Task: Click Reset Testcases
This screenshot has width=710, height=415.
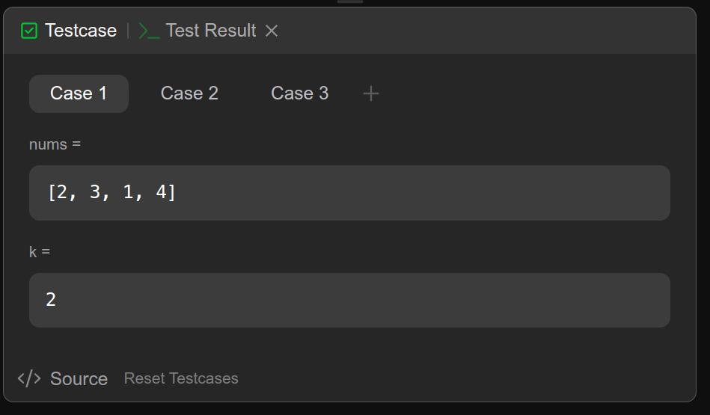Action: coord(181,378)
